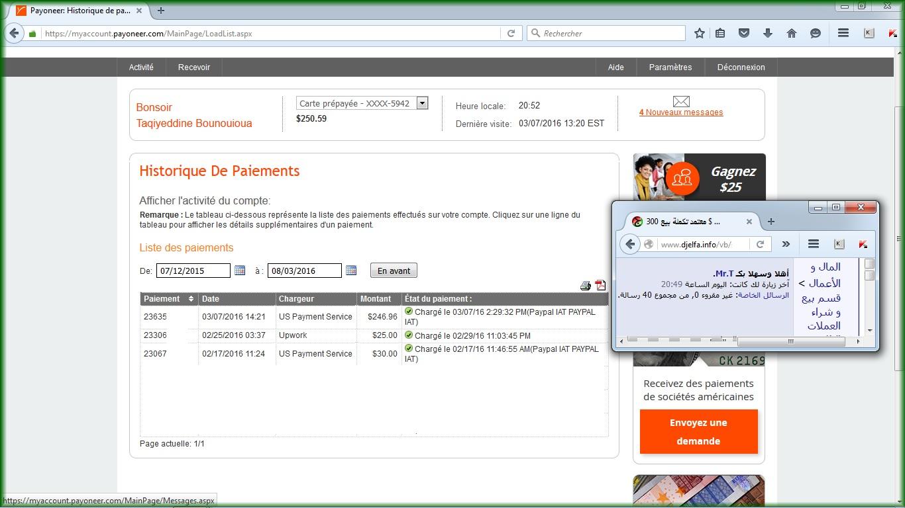Open payment row 23635

coord(374,317)
